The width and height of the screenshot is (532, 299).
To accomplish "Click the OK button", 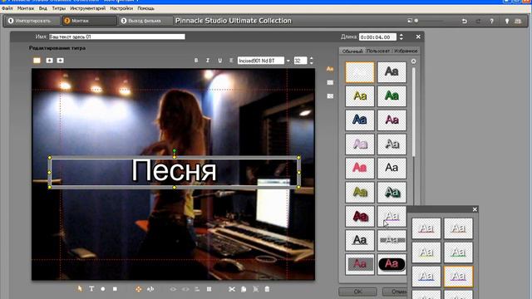I will (357, 292).
